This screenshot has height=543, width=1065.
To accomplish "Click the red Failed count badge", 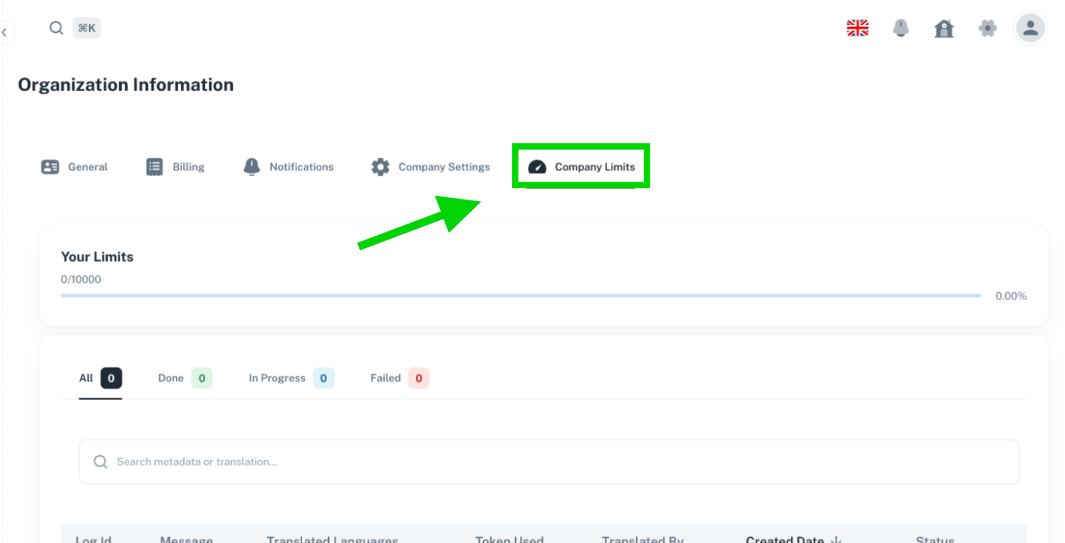I will click(x=419, y=378).
